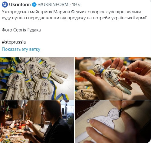Open the @UKRINFORM handle link
Viewport: 151px width, 143px height.
pyautogui.click(x=53, y=5)
